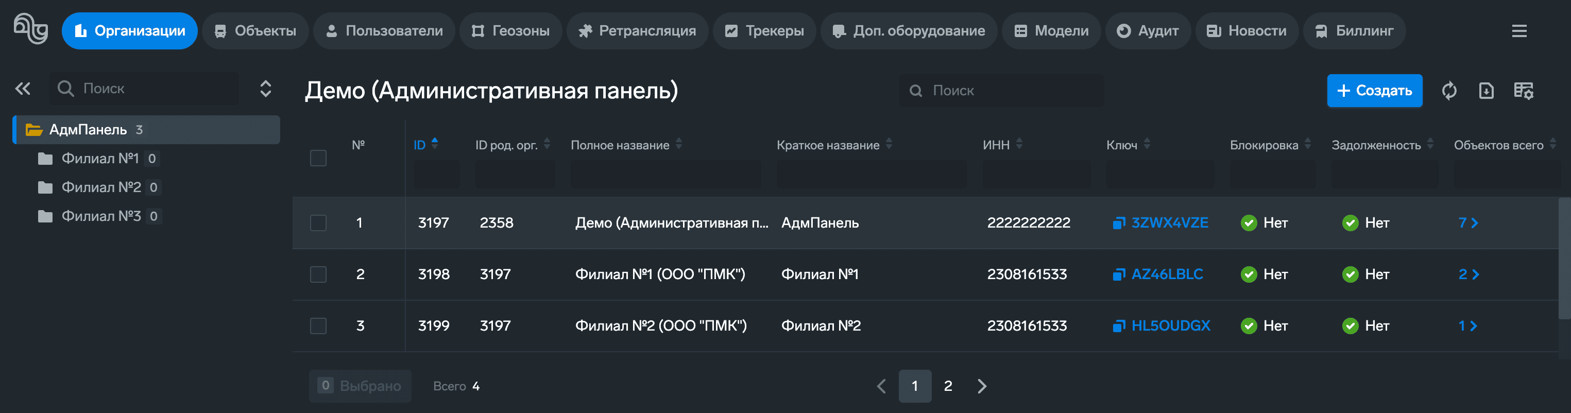Click the refresh table icon
Image resolution: width=1571 pixels, height=413 pixels.
pyautogui.click(x=1449, y=91)
